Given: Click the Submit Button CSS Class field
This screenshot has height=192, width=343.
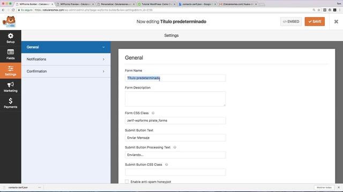Looking at the screenshot, I should coord(175,172).
